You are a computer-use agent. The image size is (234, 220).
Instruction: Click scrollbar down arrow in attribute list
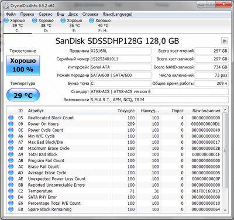point(225,211)
